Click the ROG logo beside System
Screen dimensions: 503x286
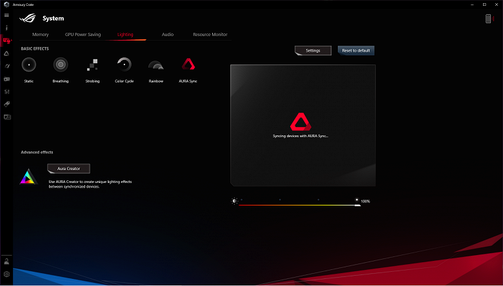(x=28, y=18)
